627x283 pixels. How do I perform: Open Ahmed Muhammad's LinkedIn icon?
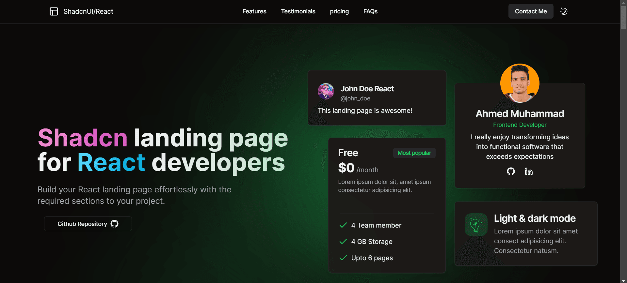pyautogui.click(x=529, y=171)
